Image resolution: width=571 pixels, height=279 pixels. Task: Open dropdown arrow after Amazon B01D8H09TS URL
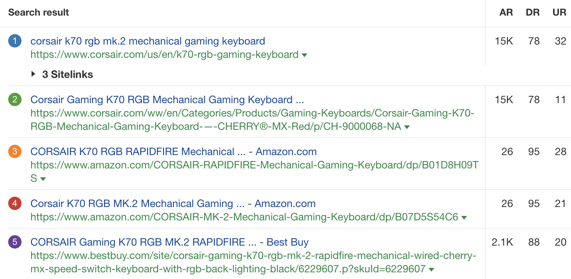coord(43,179)
